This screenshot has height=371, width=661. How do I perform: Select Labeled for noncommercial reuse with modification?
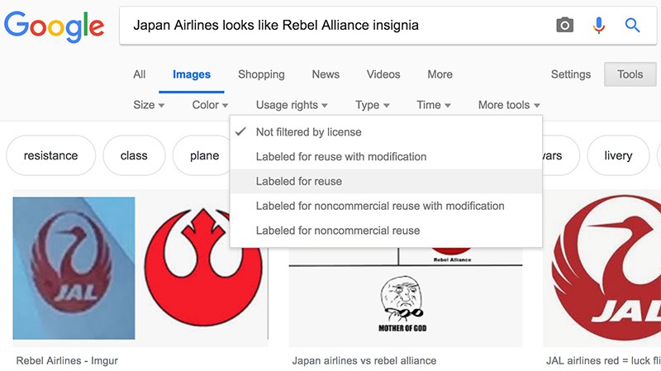(x=386, y=207)
